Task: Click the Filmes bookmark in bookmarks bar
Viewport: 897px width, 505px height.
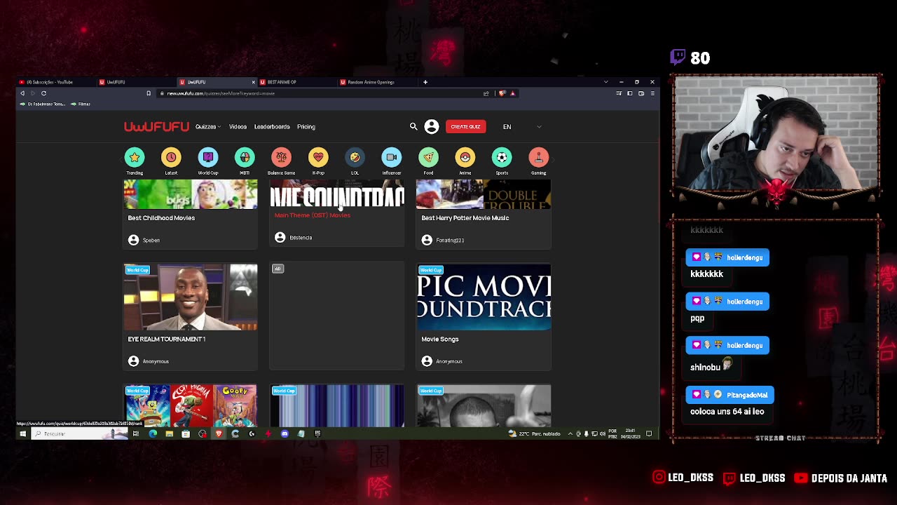Action: (81, 104)
